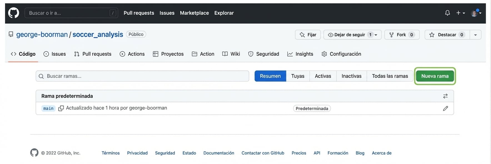Open the plus create-new menu
Screen dimensions: 491x164
(x=460, y=13)
